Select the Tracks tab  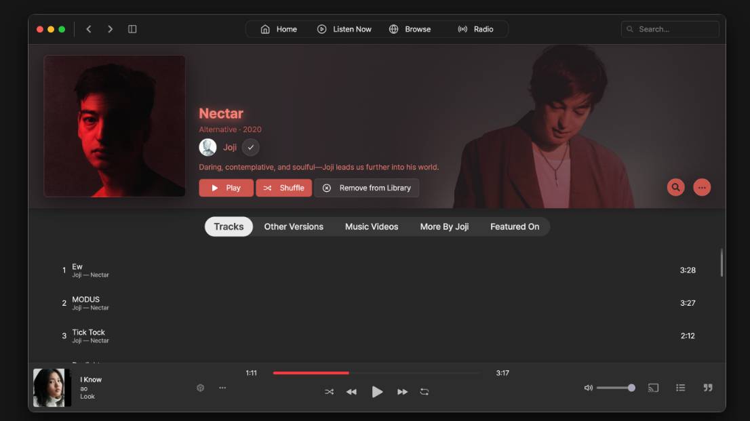[229, 226]
